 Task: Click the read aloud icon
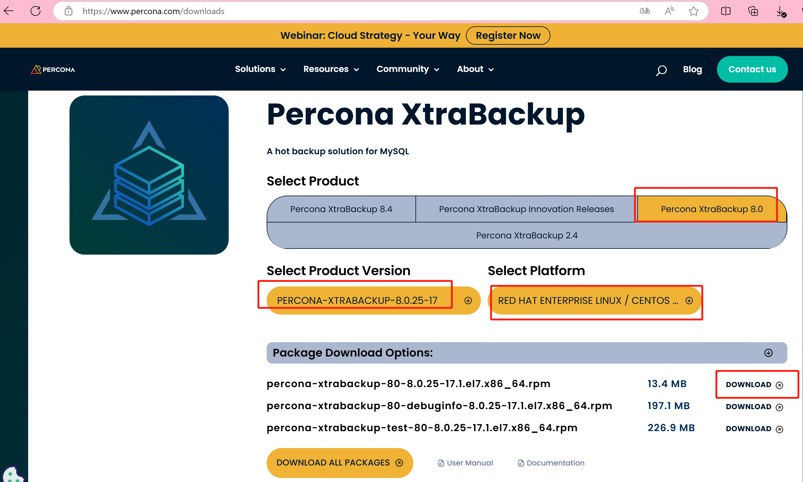coord(669,11)
